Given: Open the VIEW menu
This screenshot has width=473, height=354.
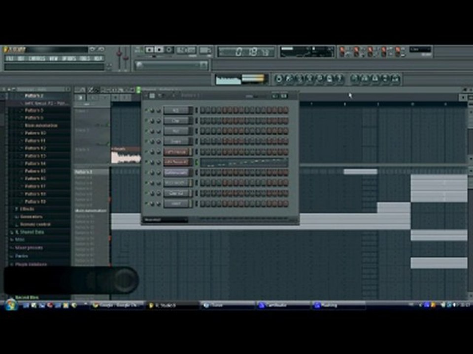Looking at the screenshot, I should coord(53,59).
